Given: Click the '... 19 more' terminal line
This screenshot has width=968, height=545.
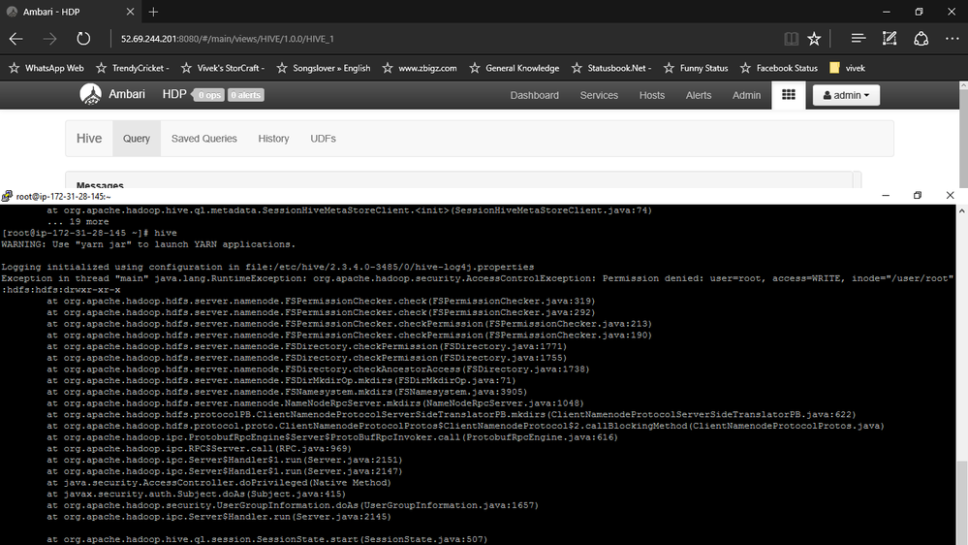Looking at the screenshot, I should (x=78, y=222).
